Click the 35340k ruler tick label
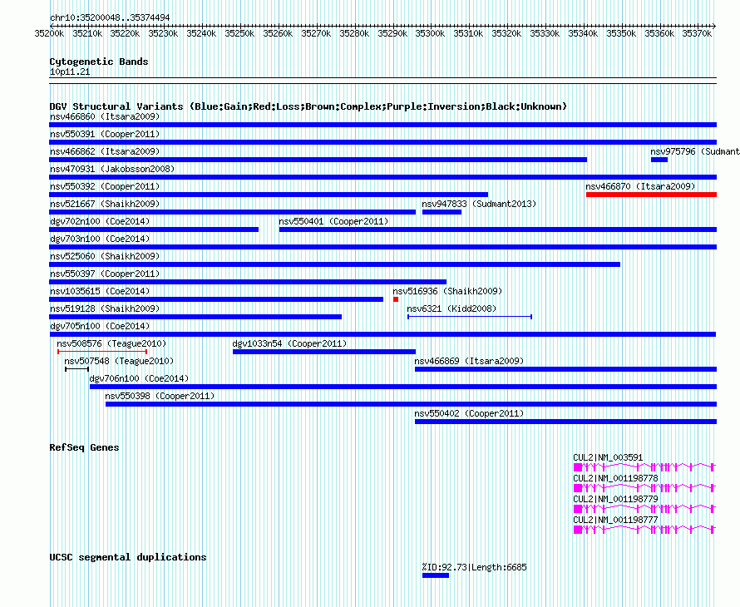The width and height of the screenshot is (740, 607). pos(583,33)
